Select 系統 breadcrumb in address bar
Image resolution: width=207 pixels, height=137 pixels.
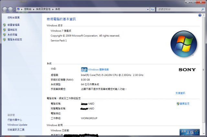[58, 9]
